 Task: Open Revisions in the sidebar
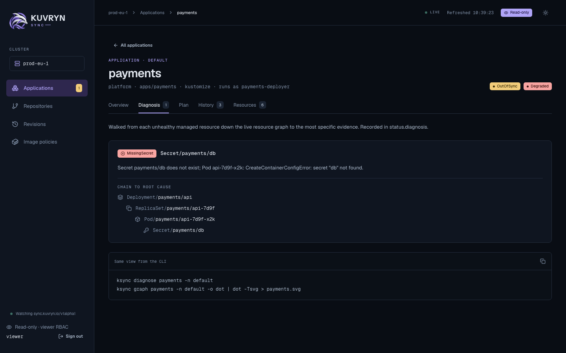(47, 124)
